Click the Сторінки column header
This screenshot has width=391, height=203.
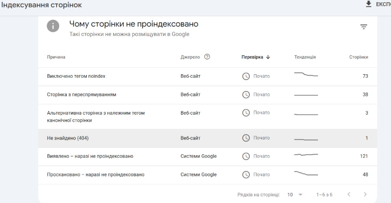click(358, 57)
